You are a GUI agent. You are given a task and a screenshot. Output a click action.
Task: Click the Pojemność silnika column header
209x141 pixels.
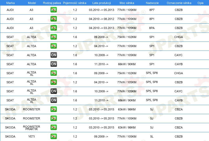point(75,3)
